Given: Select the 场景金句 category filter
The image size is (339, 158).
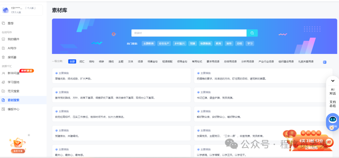Looking at the screenshot, I should (153, 61).
